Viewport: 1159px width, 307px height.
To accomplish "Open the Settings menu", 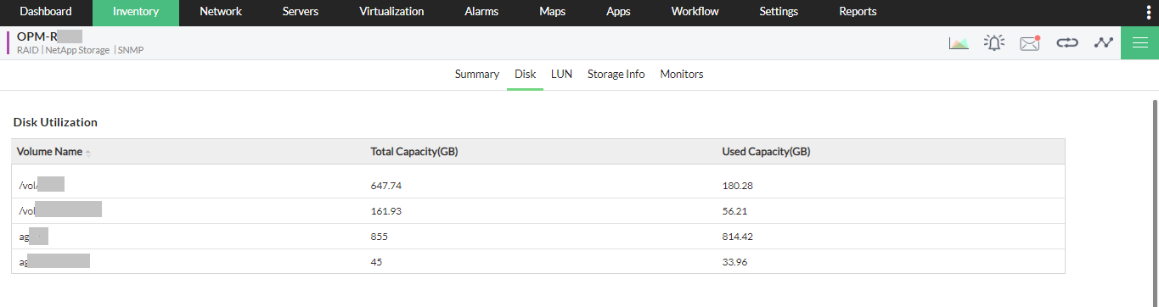I will coord(779,12).
